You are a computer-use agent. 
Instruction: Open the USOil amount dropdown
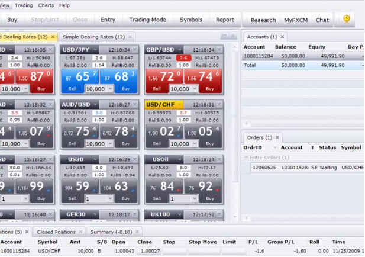(x=195, y=199)
